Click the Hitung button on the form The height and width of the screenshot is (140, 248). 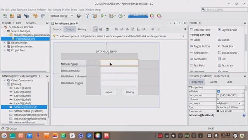click(130, 92)
